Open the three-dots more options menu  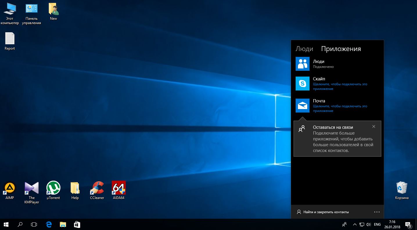click(x=377, y=212)
